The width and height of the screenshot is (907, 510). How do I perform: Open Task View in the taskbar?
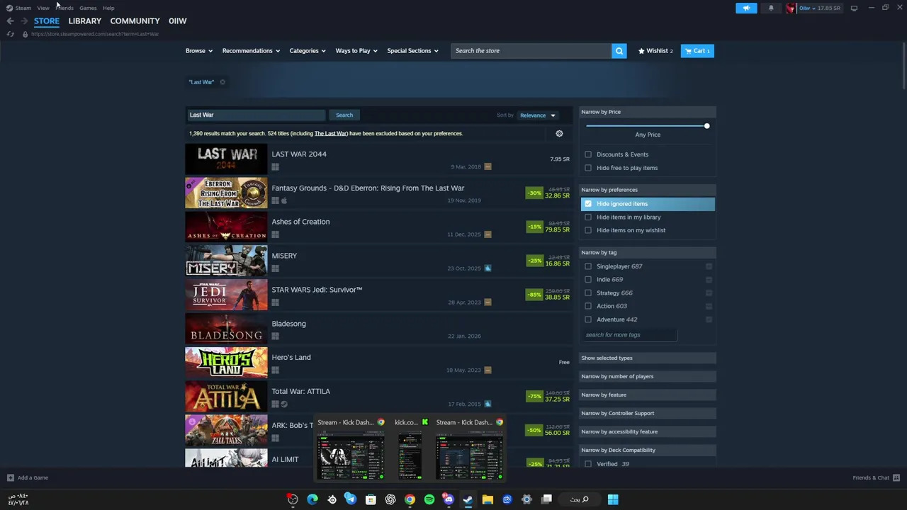(x=546, y=499)
